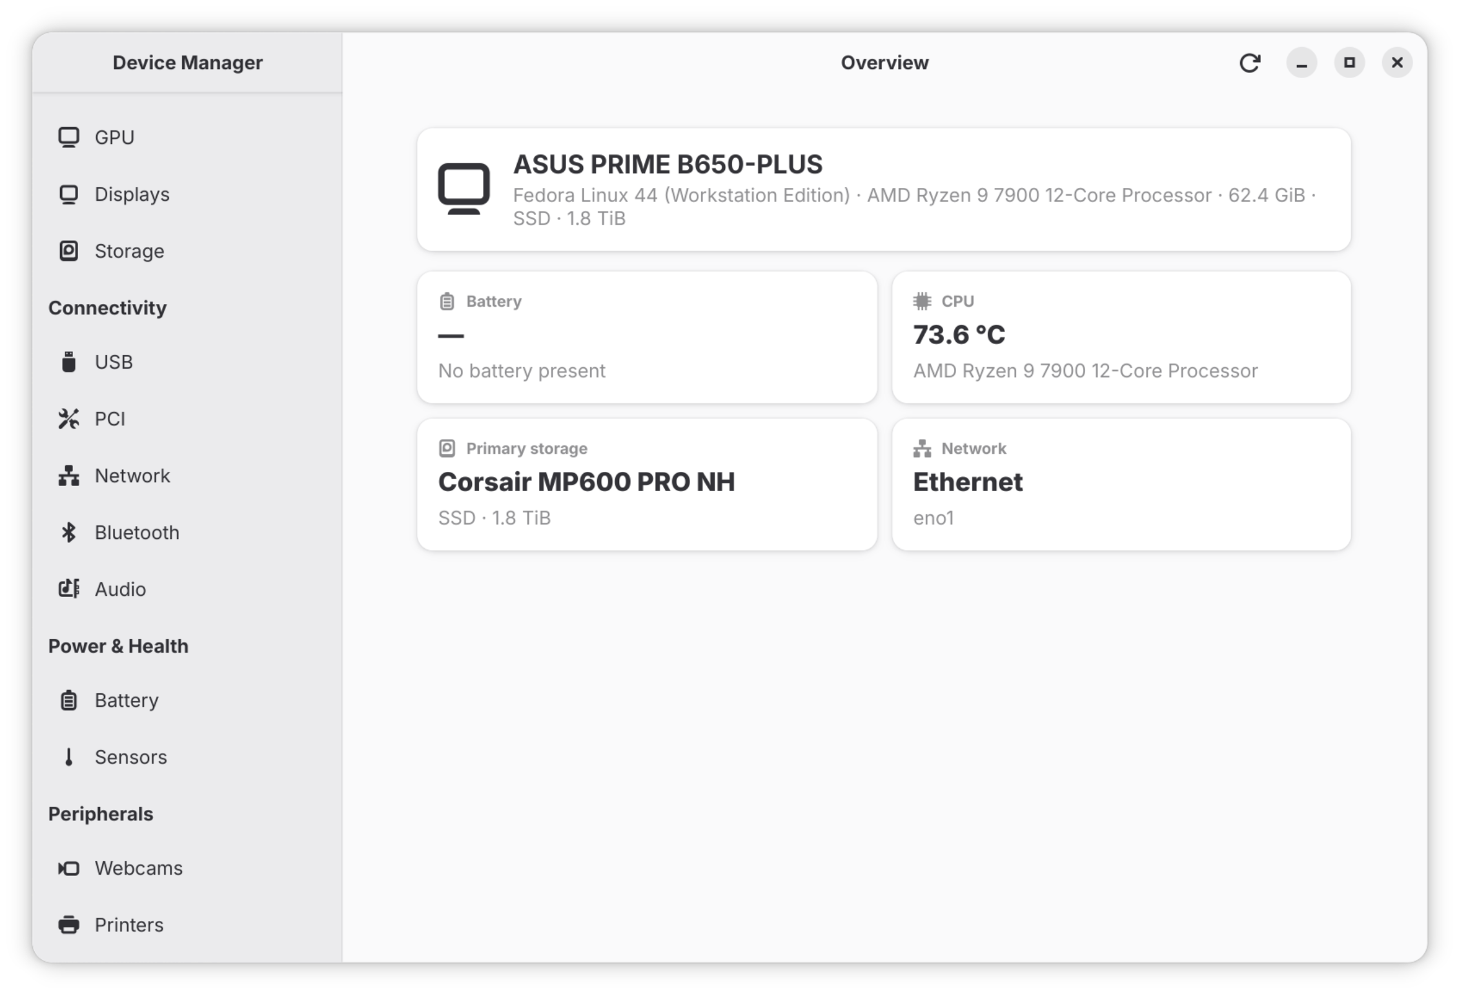This screenshot has height=994, width=1459.
Task: Click the Webcams camera icon
Action: (68, 868)
